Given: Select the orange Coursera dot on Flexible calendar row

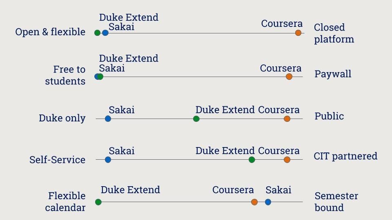Looking at the screenshot, I should coord(254,202).
